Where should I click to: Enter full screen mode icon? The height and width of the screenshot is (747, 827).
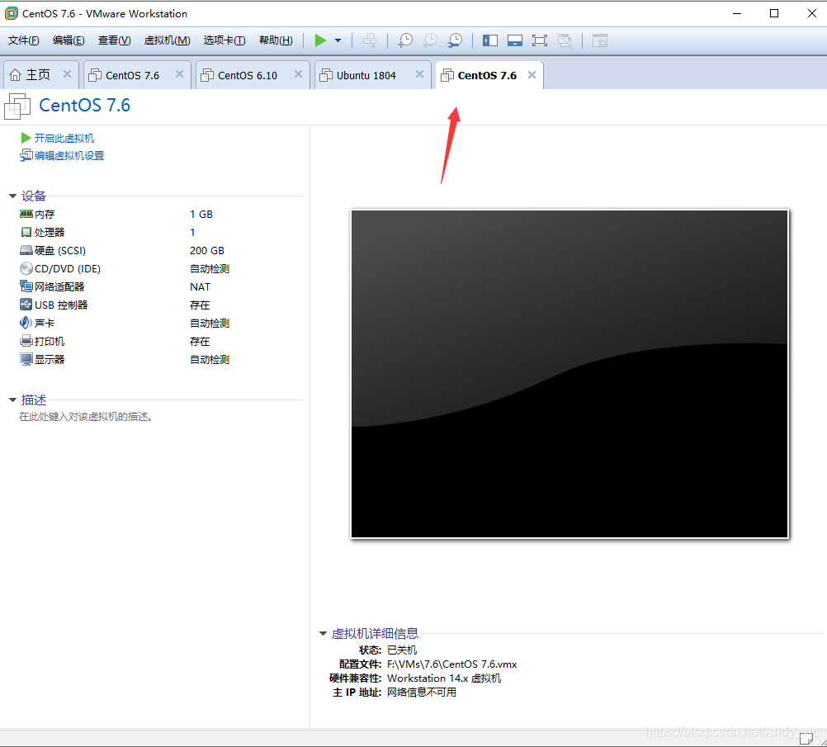(540, 40)
